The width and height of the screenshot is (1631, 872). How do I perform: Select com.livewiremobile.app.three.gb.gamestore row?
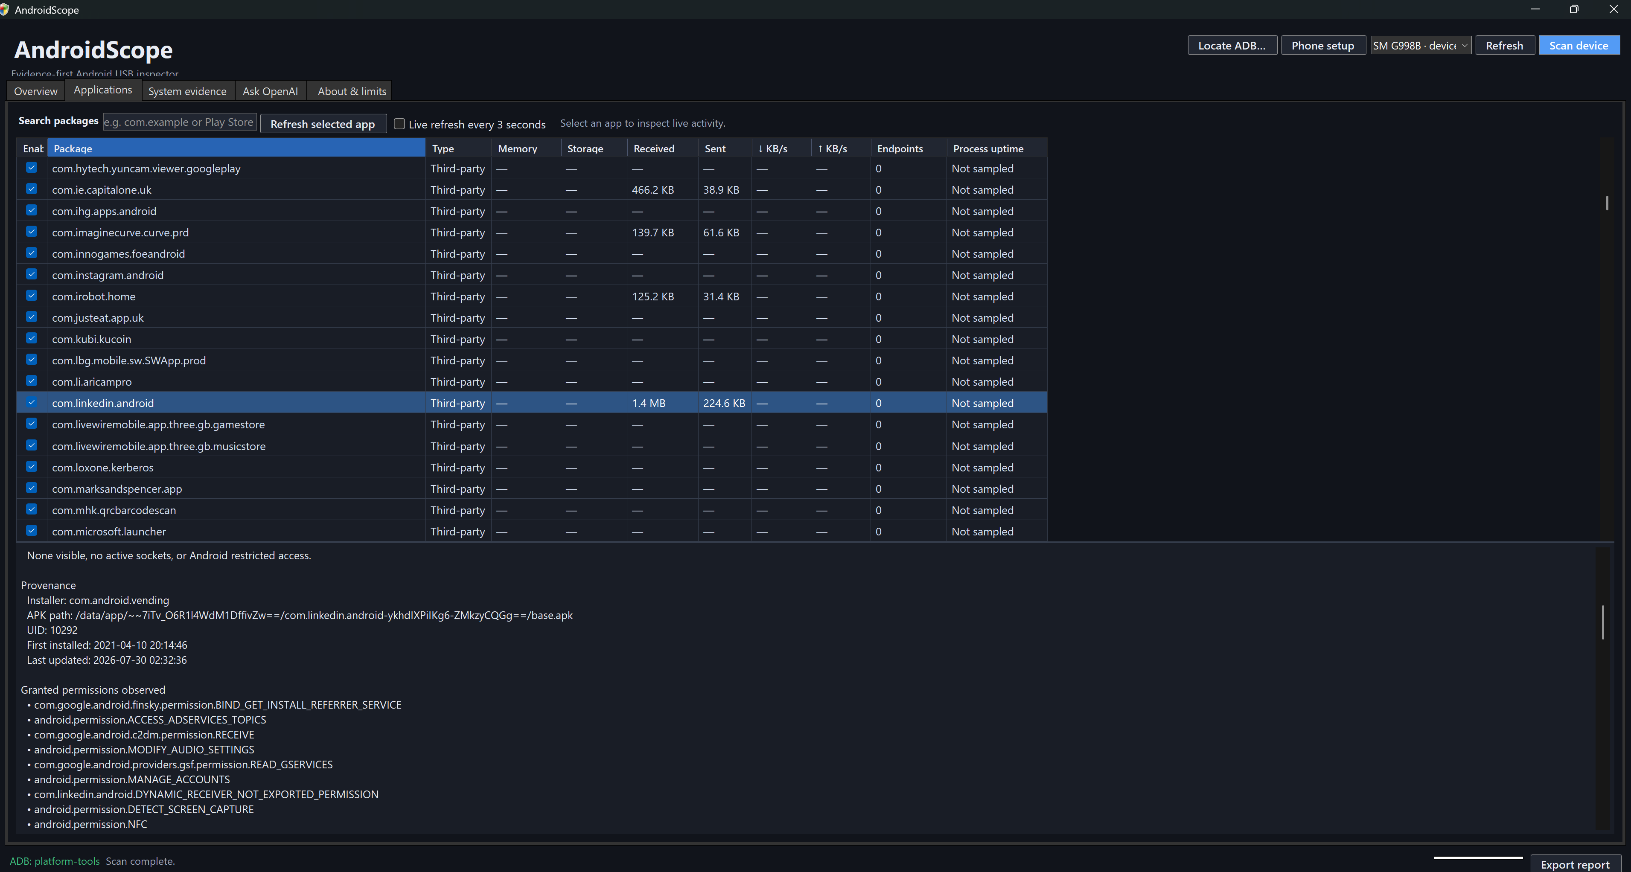click(532, 424)
